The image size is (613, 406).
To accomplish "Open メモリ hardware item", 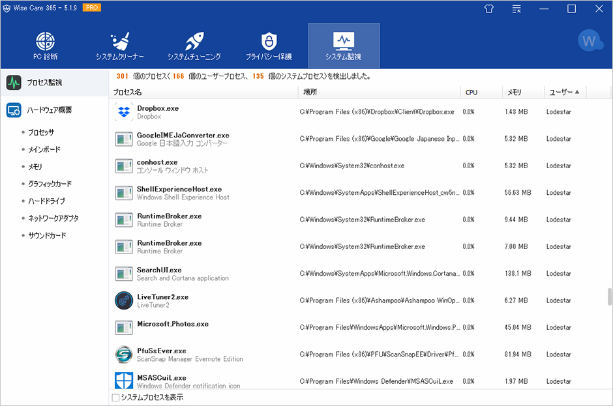I will [x=35, y=167].
